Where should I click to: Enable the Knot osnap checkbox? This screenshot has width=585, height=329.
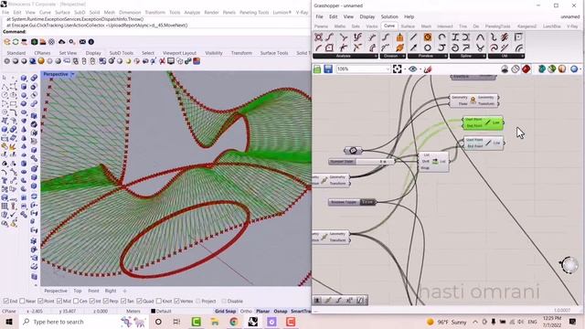(x=159, y=301)
